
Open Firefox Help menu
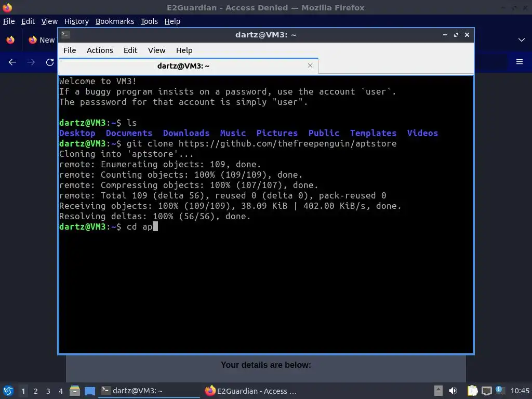pos(172,21)
